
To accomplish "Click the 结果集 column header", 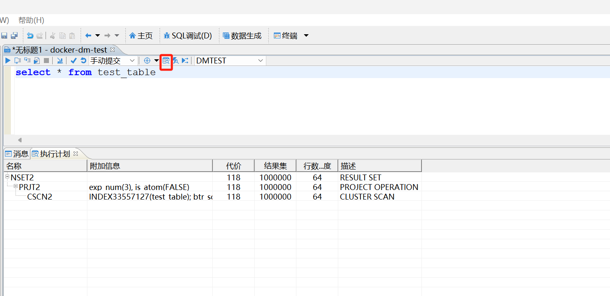I will 275,166.
